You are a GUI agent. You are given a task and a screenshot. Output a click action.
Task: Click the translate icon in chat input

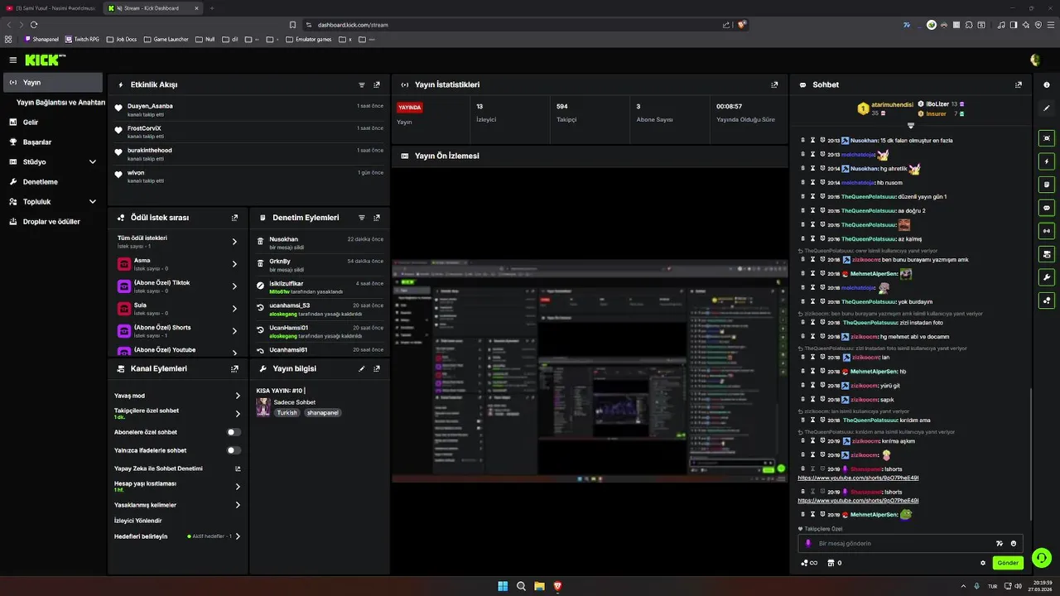coord(999,544)
